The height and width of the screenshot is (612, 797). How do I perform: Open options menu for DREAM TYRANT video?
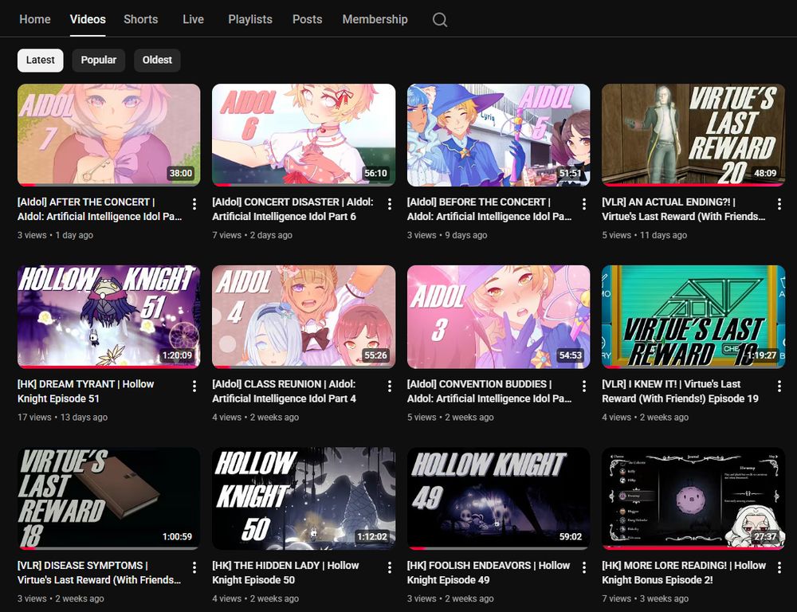194,386
